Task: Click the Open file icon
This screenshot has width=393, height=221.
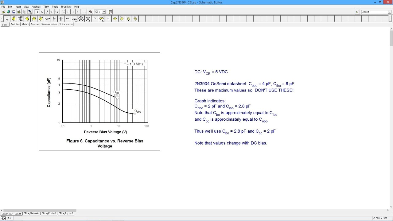Action: point(4,12)
